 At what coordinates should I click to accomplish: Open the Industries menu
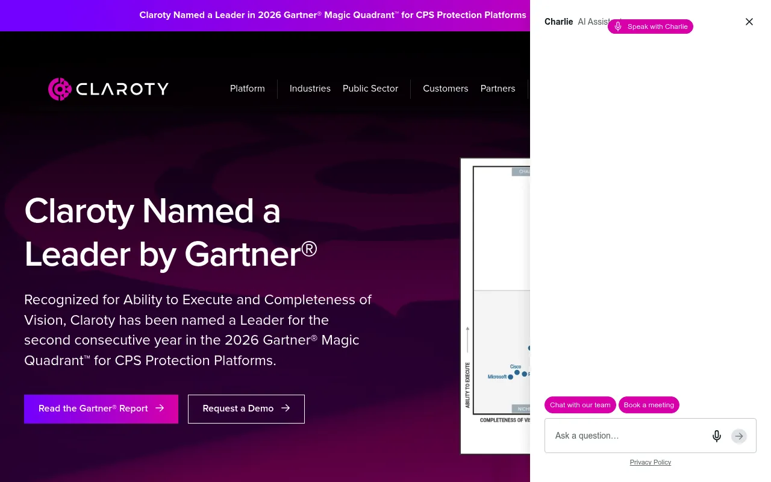point(310,89)
